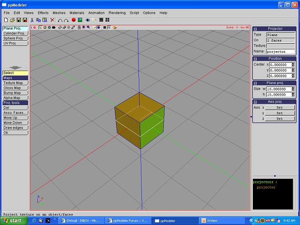Open the File menu
300x225 pixels.
point(6,13)
